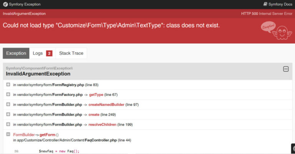Collapse the InvalidArgumentException panel with minus icon
The height and width of the screenshot is (154, 295).
286,69
